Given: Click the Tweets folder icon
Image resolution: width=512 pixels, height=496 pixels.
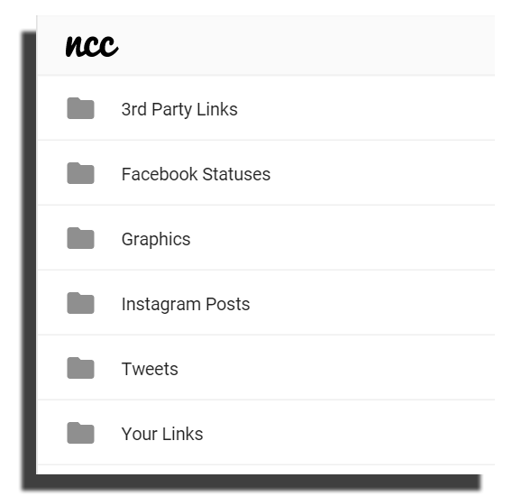Looking at the screenshot, I should (x=80, y=368).
